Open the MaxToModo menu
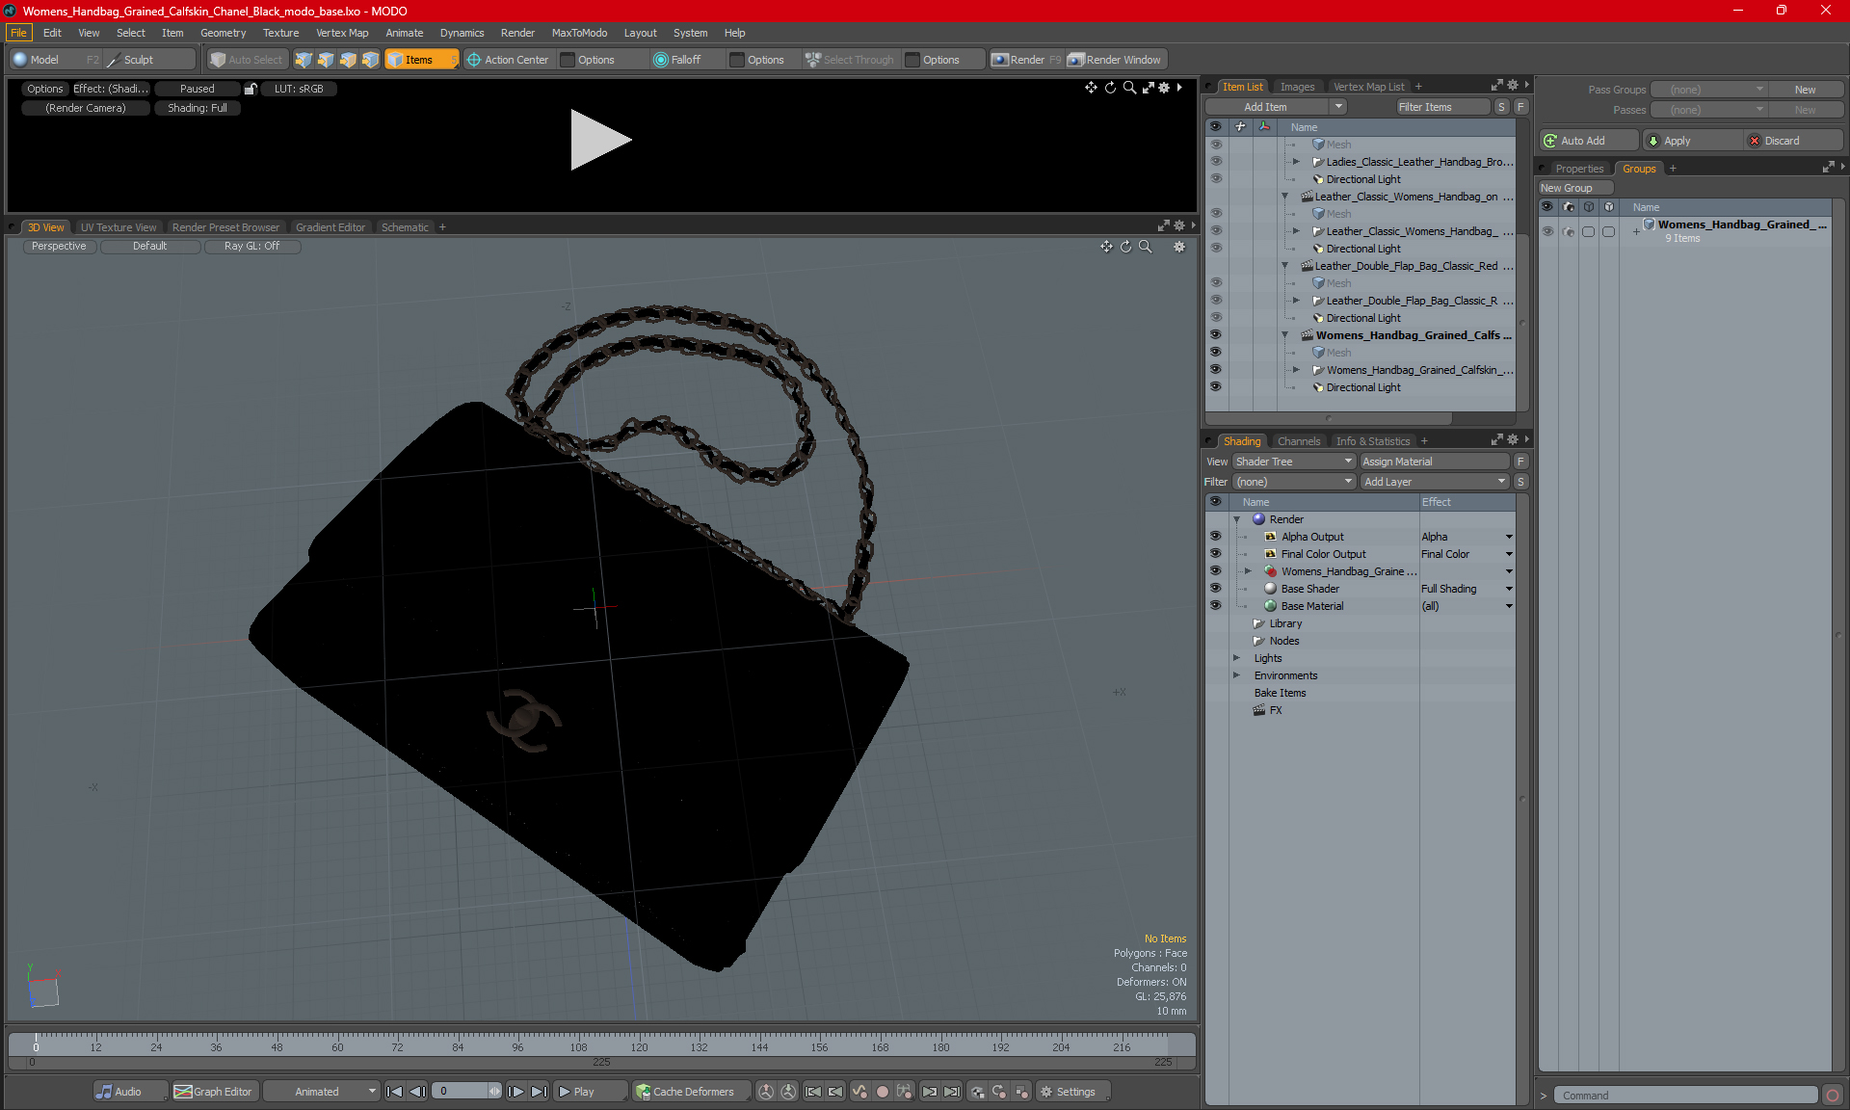The width and height of the screenshot is (1850, 1110). (579, 33)
